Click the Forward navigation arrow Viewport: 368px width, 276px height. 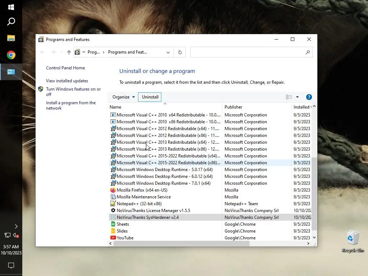pos(53,52)
